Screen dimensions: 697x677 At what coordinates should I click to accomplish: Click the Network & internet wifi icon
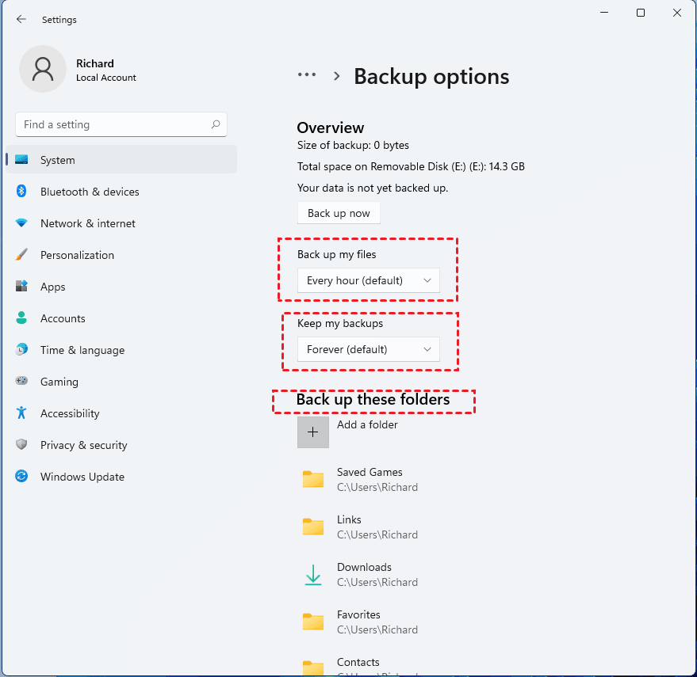(21, 223)
